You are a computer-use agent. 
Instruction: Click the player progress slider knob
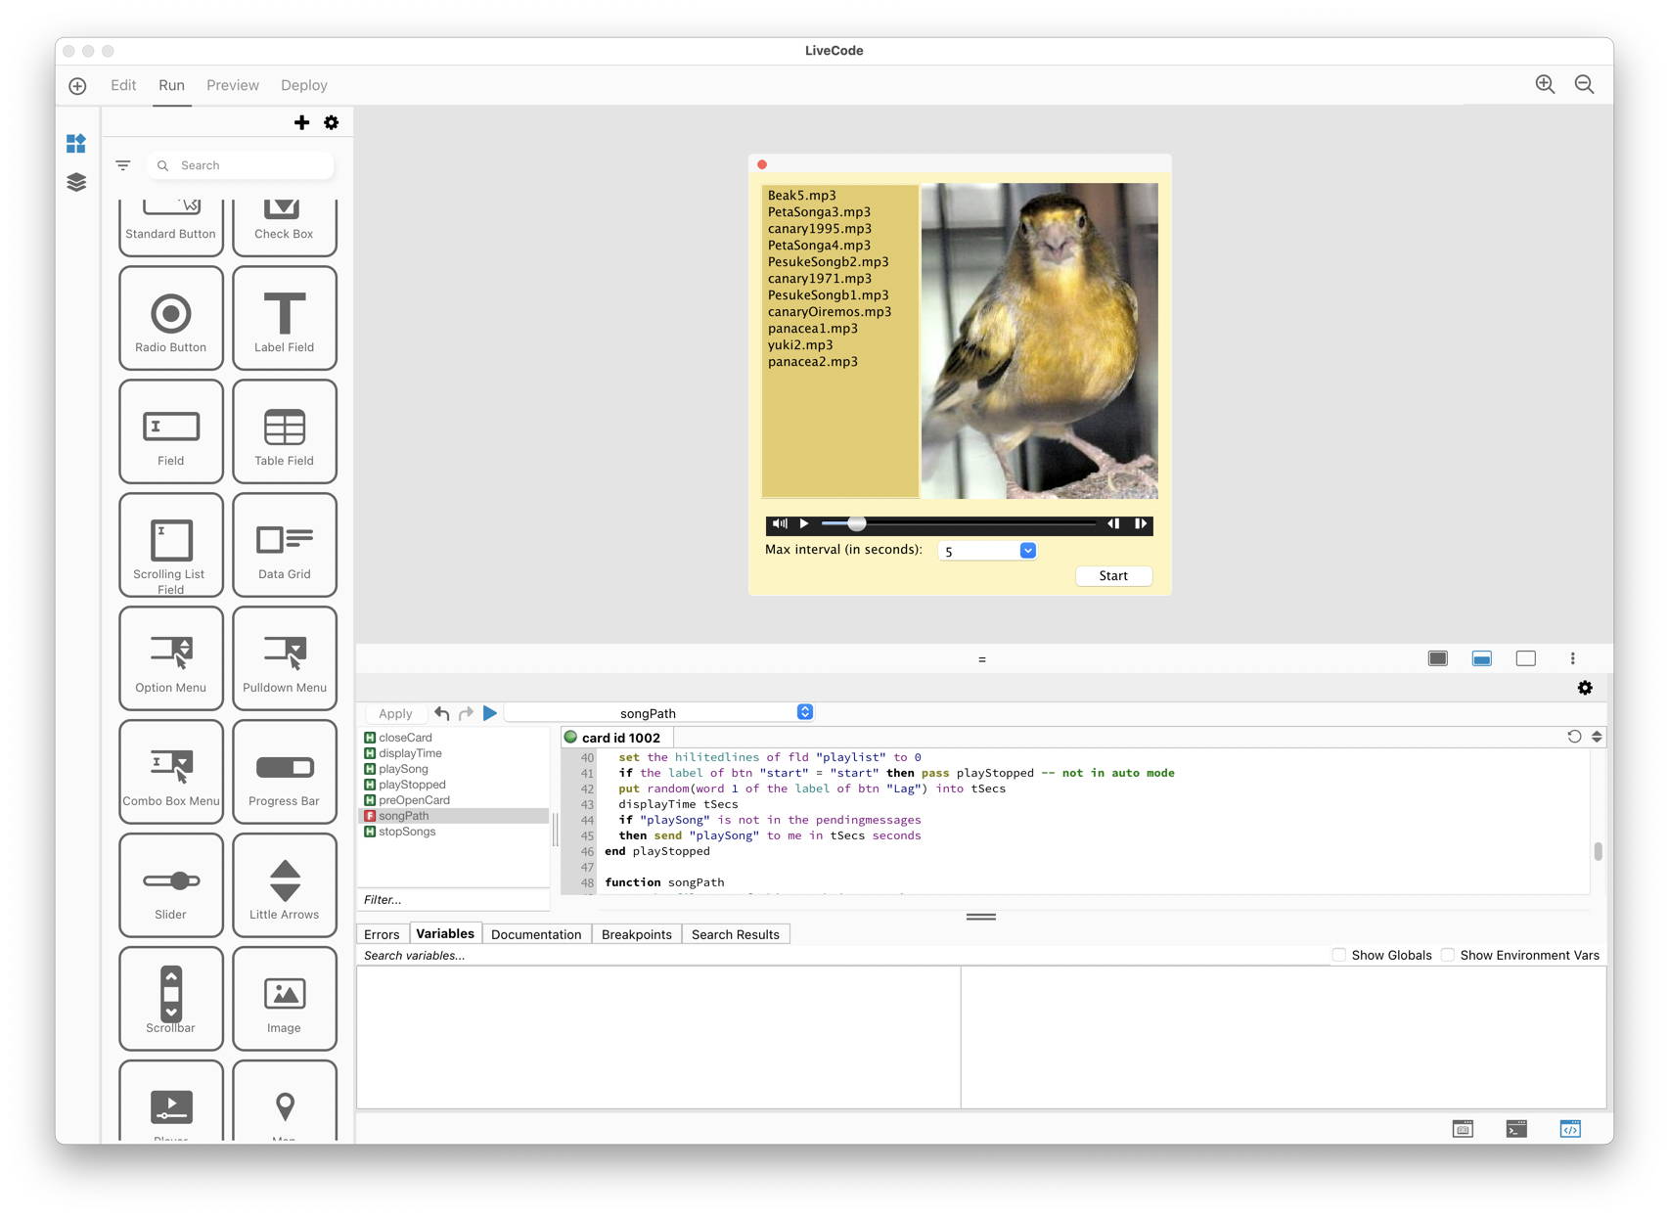(856, 524)
